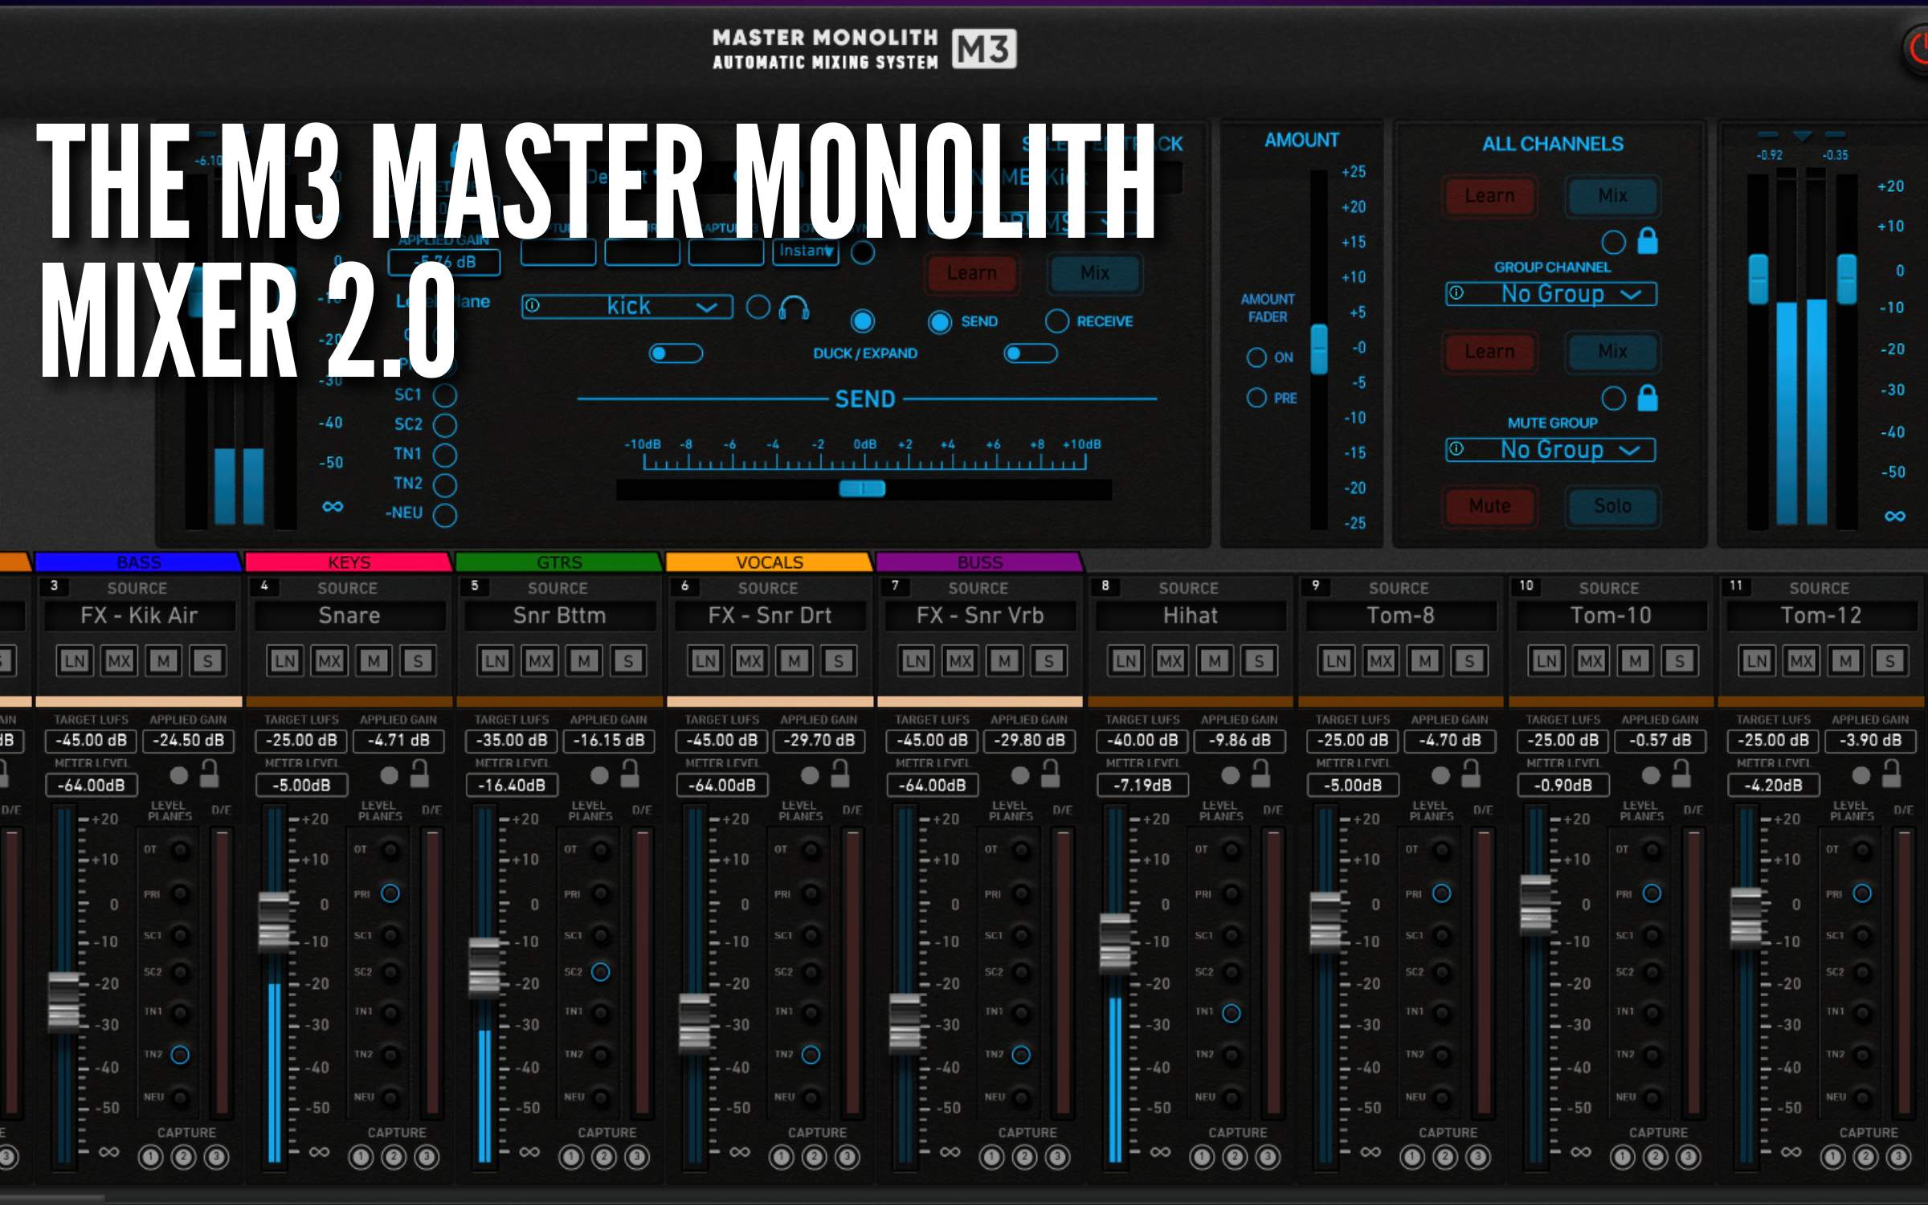Expand the GROUP CHANNEL No Group dropdown
Screen dimensions: 1928x1205
tap(1550, 294)
